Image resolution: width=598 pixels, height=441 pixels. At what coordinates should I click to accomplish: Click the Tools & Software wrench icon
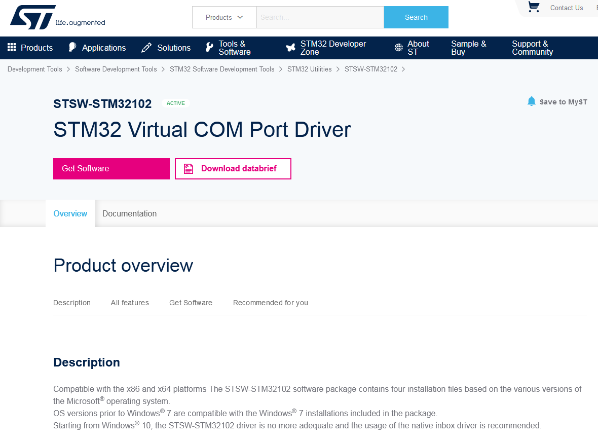(x=209, y=47)
